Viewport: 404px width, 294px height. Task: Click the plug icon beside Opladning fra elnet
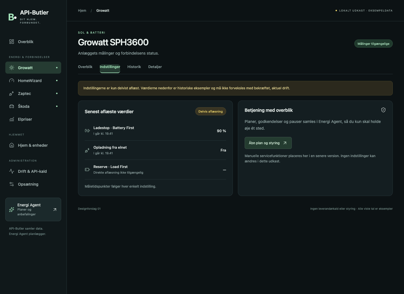click(87, 150)
